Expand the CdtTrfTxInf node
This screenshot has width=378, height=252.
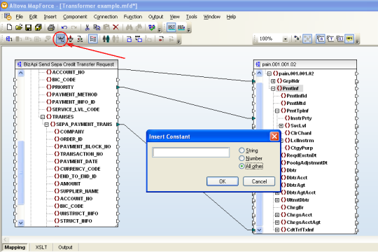pyautogui.click(x=277, y=230)
